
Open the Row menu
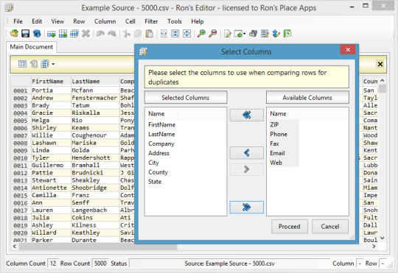pos(79,21)
